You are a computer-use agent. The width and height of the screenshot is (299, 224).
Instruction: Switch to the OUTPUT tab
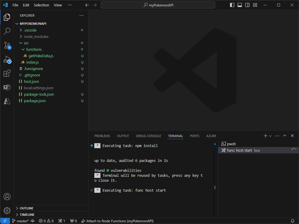tap(123, 136)
